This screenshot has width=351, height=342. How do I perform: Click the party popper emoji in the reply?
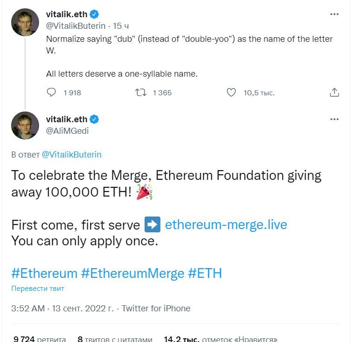(145, 192)
